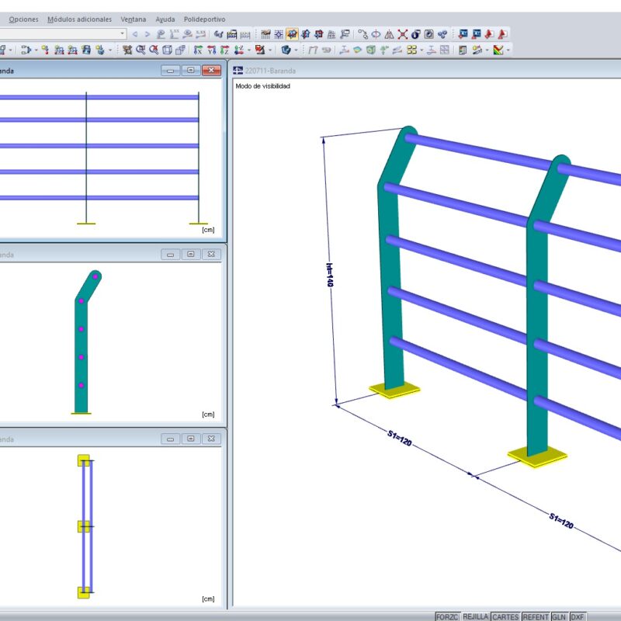621x621 pixels.
Task: Open dropdown beside blue rendering cube
Action: coord(296,50)
